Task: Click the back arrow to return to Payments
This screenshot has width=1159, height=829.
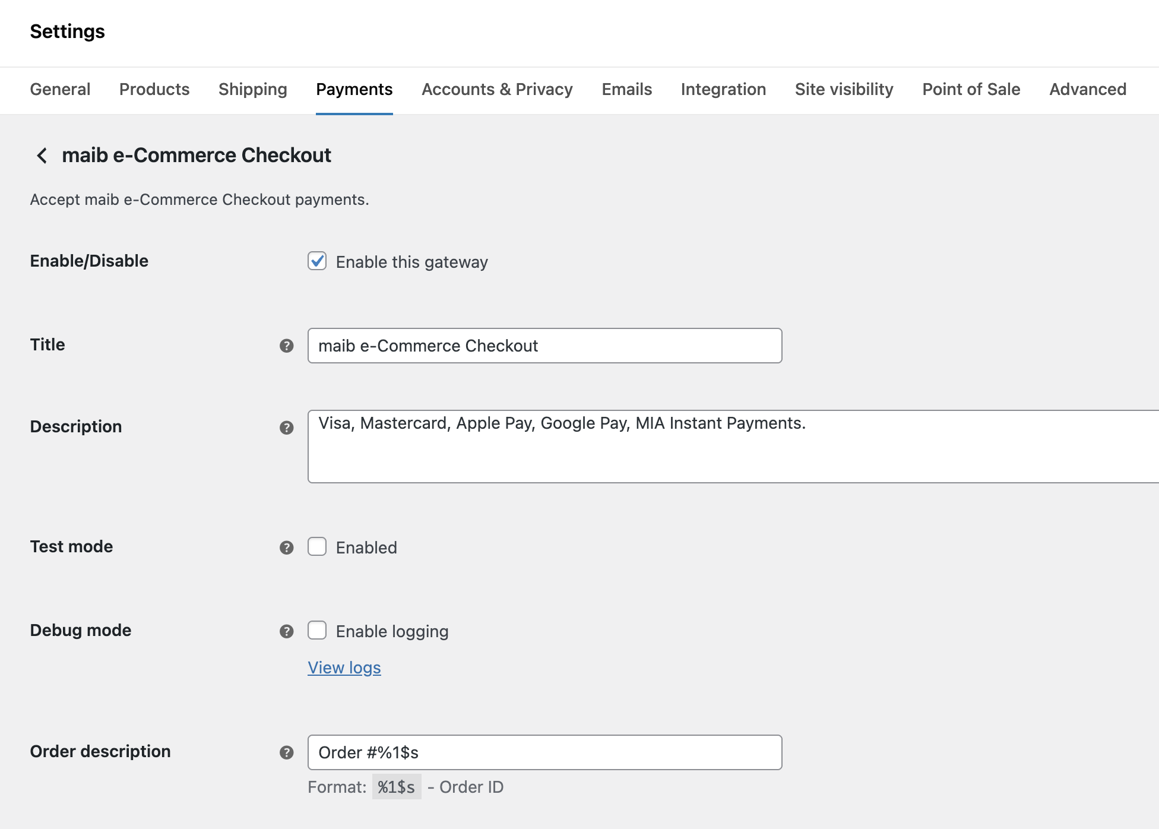Action: [x=42, y=155]
